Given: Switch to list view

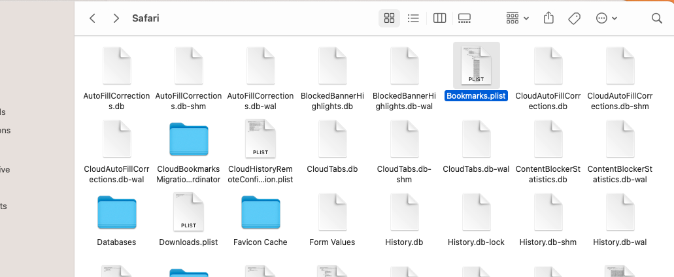Looking at the screenshot, I should pos(413,18).
